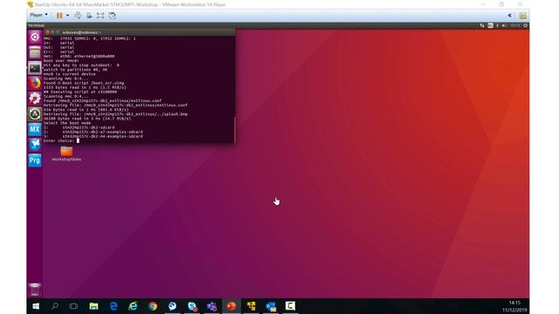Open the VMware library folder icon
This screenshot has width=559, height=314.
[x=522, y=16]
